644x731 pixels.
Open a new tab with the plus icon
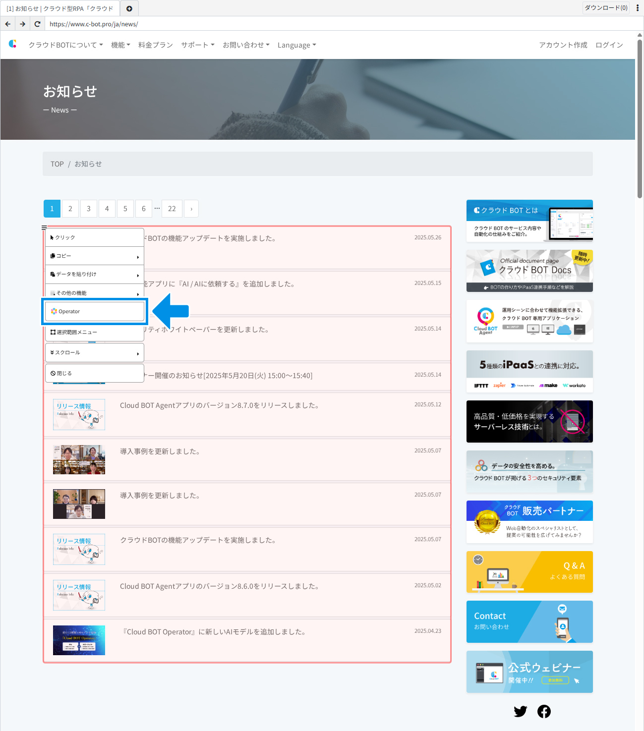129,8
